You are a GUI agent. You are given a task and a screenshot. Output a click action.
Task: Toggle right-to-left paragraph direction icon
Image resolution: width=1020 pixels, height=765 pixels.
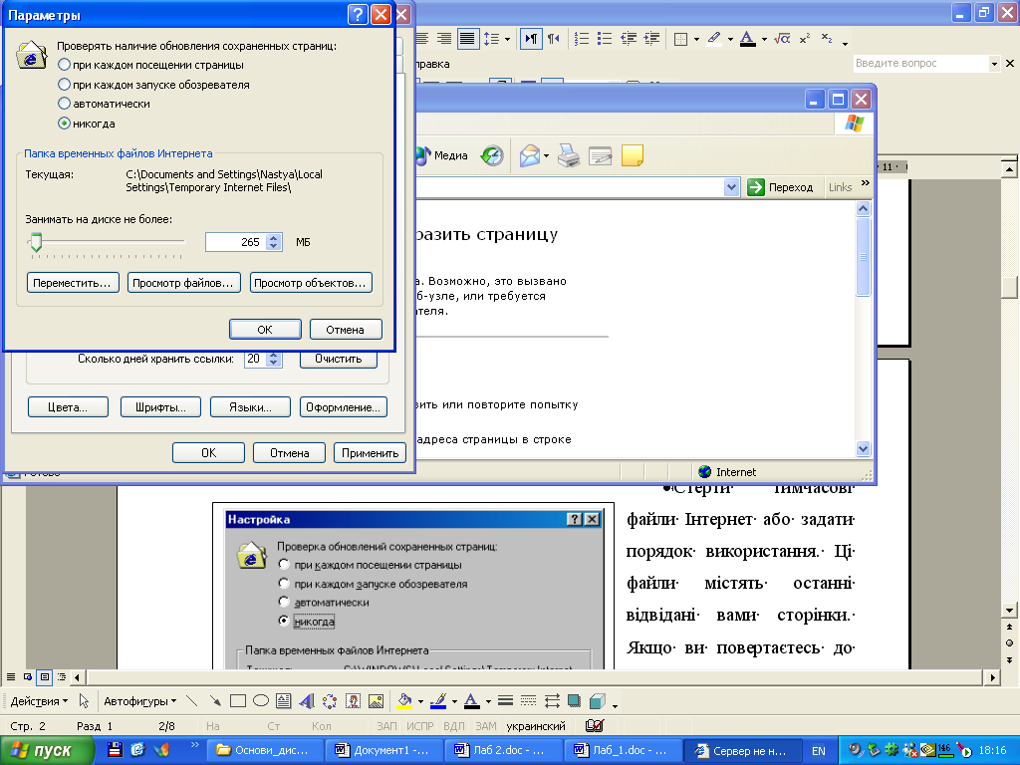click(x=553, y=39)
